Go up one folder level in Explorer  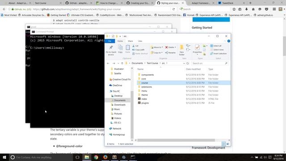tap(122, 64)
